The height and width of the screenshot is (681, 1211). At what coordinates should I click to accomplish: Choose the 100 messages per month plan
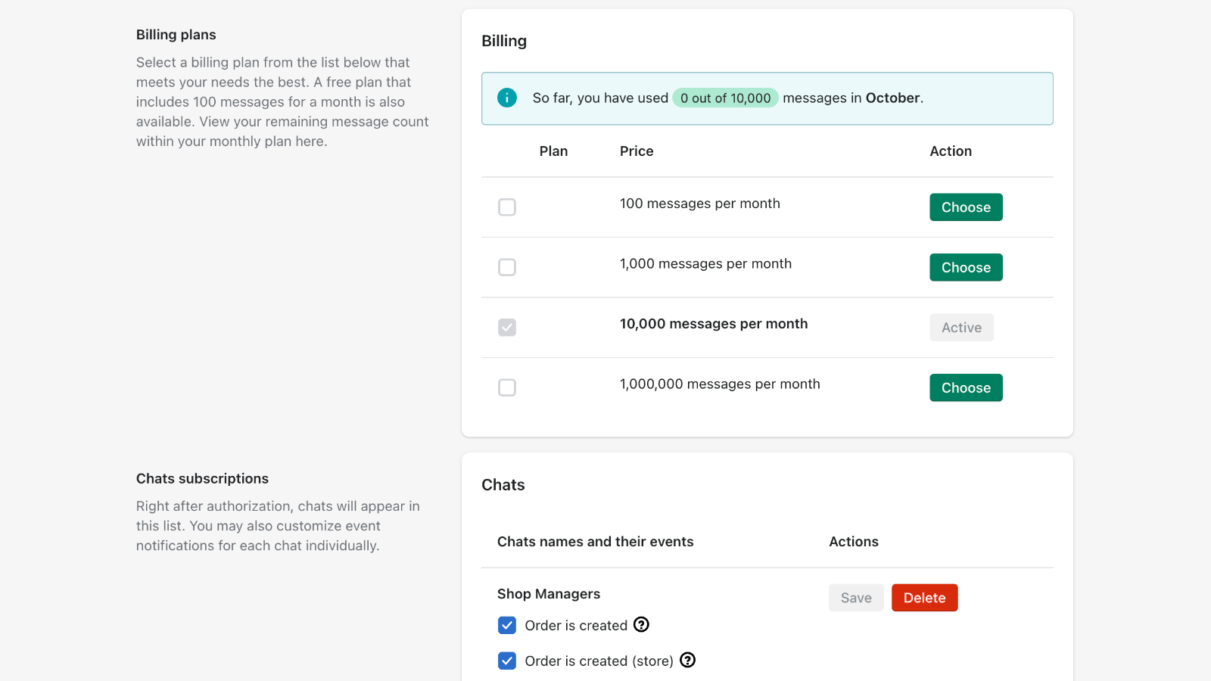tap(966, 207)
